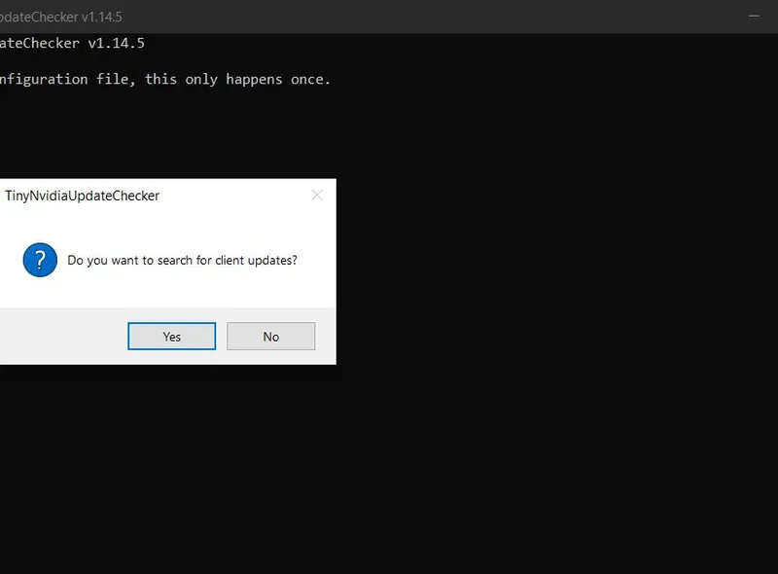Image resolution: width=778 pixels, height=574 pixels.
Task: Click the 'Do you want to search for client updates?' text
Action: 182,260
